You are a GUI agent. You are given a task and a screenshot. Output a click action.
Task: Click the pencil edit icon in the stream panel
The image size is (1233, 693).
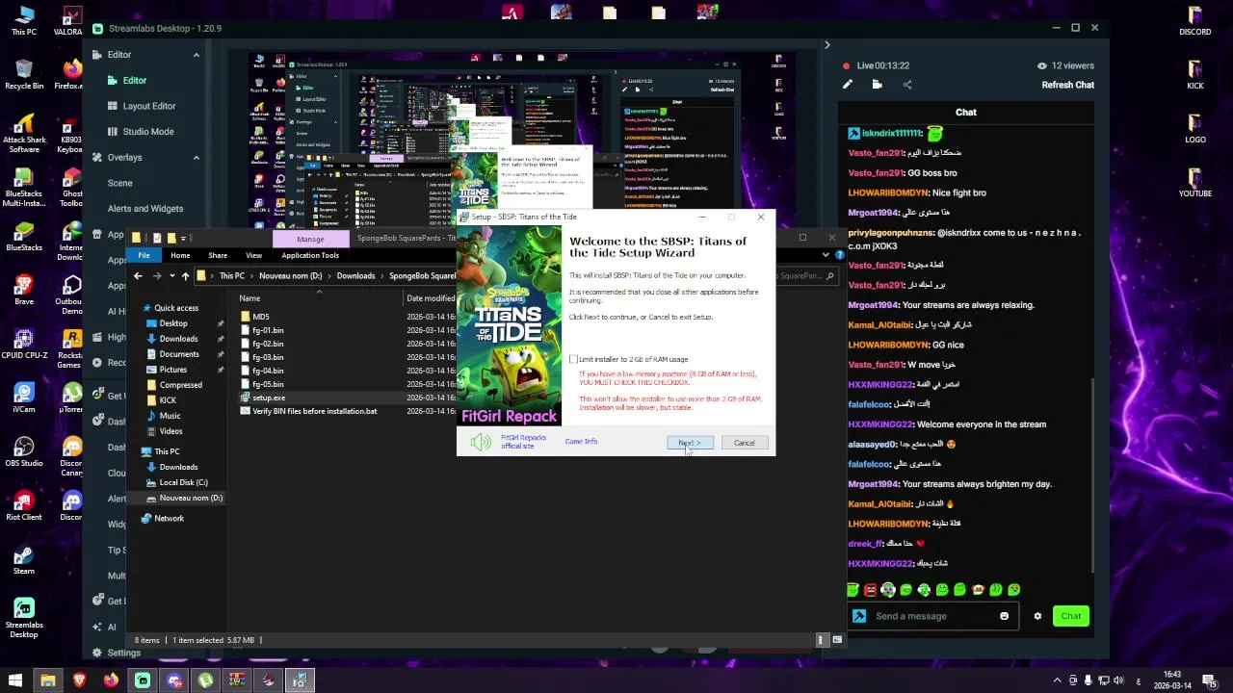[x=848, y=85]
